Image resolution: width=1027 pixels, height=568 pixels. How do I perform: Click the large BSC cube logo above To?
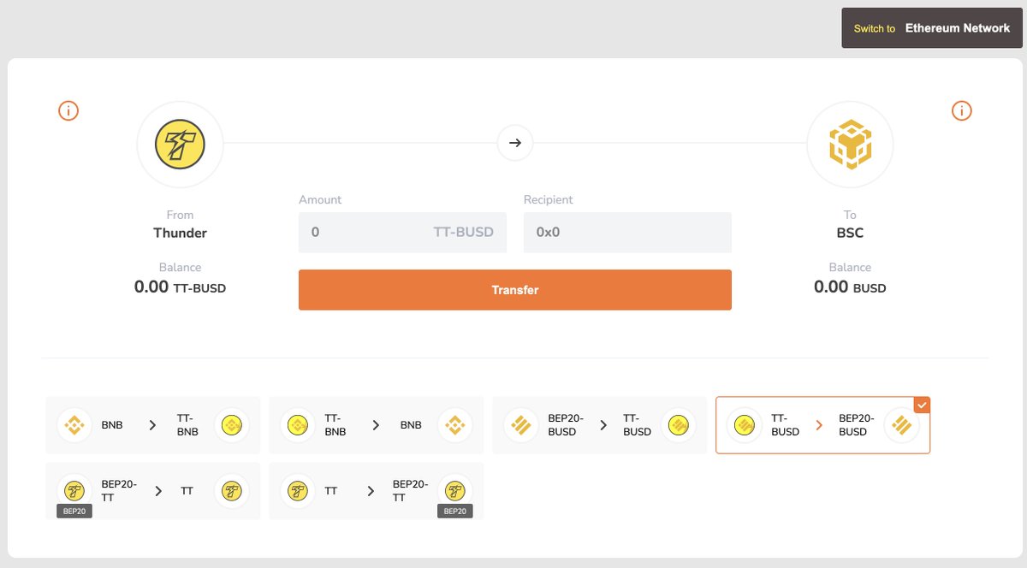tap(850, 144)
